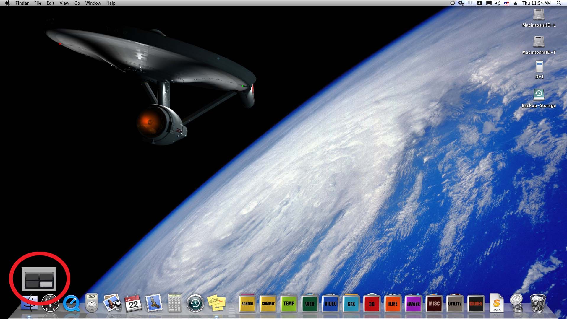The width and height of the screenshot is (567, 319).
Task: Open Dashboard from the Dock
Action: 50,303
